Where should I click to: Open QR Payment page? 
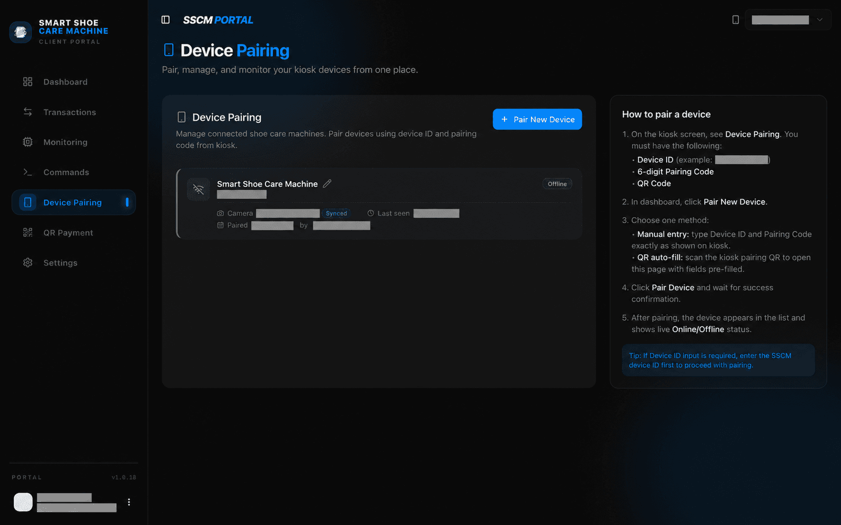(74, 233)
